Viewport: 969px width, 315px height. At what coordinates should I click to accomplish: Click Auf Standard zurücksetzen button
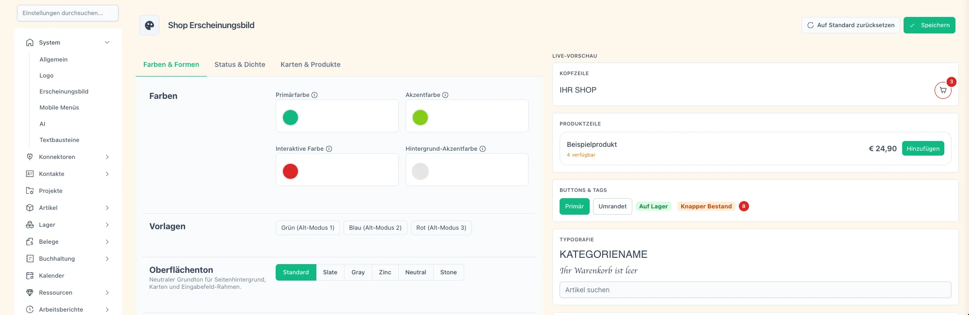point(851,25)
